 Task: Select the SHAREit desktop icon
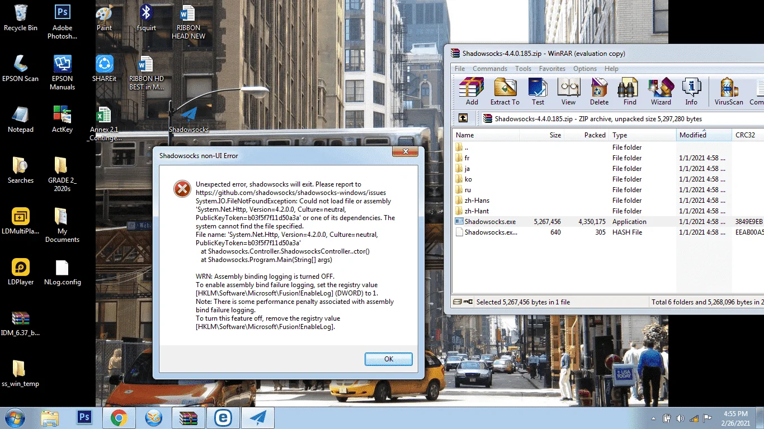[x=105, y=69]
